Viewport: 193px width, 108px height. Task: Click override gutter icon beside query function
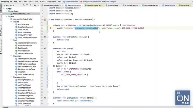(x=45, y=49)
